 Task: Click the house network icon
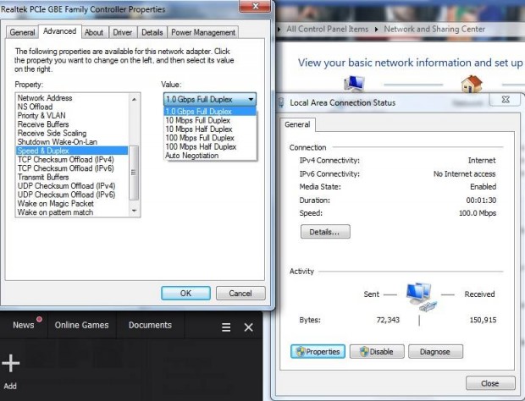click(x=472, y=83)
